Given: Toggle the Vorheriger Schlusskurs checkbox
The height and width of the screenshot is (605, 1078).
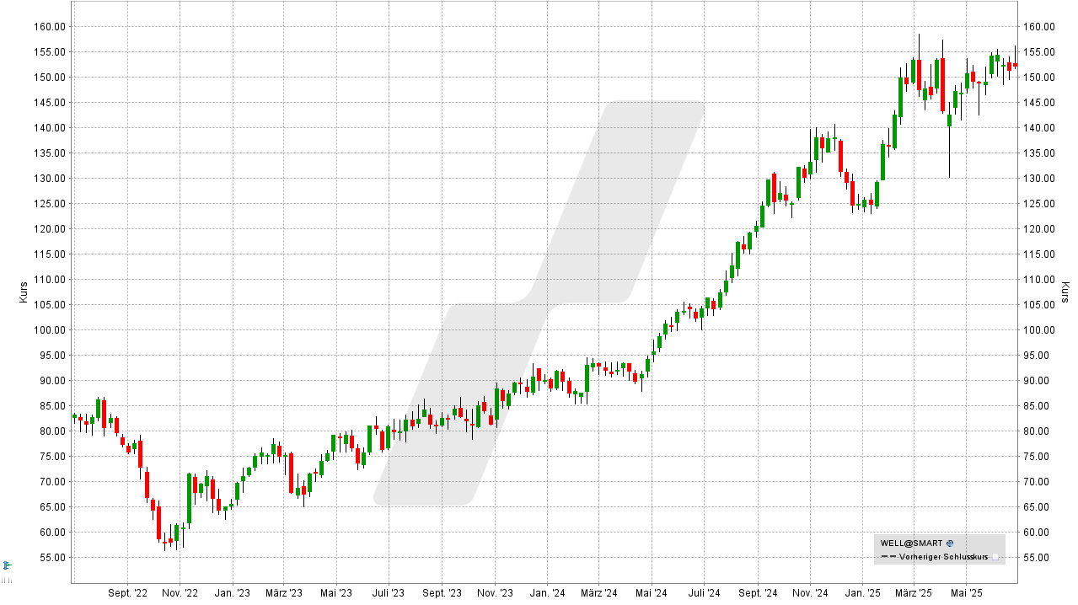Looking at the screenshot, I should click(995, 557).
